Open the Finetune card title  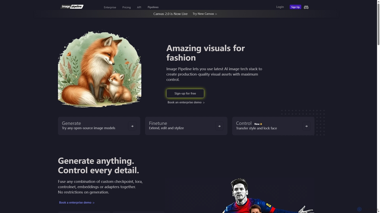tap(158, 123)
